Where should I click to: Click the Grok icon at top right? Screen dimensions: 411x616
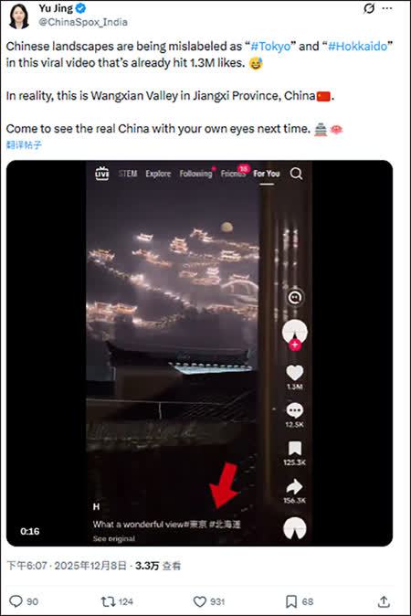click(369, 8)
